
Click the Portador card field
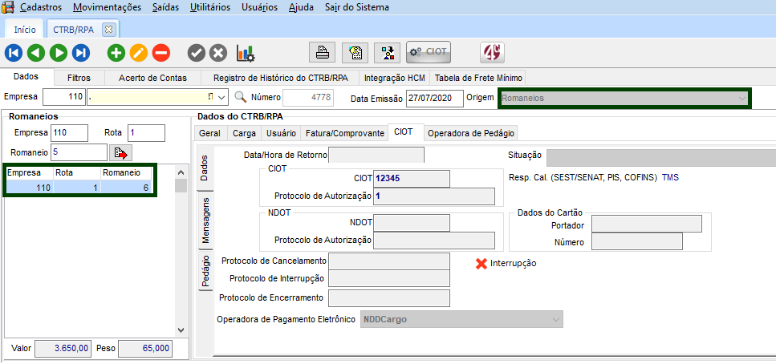click(647, 224)
